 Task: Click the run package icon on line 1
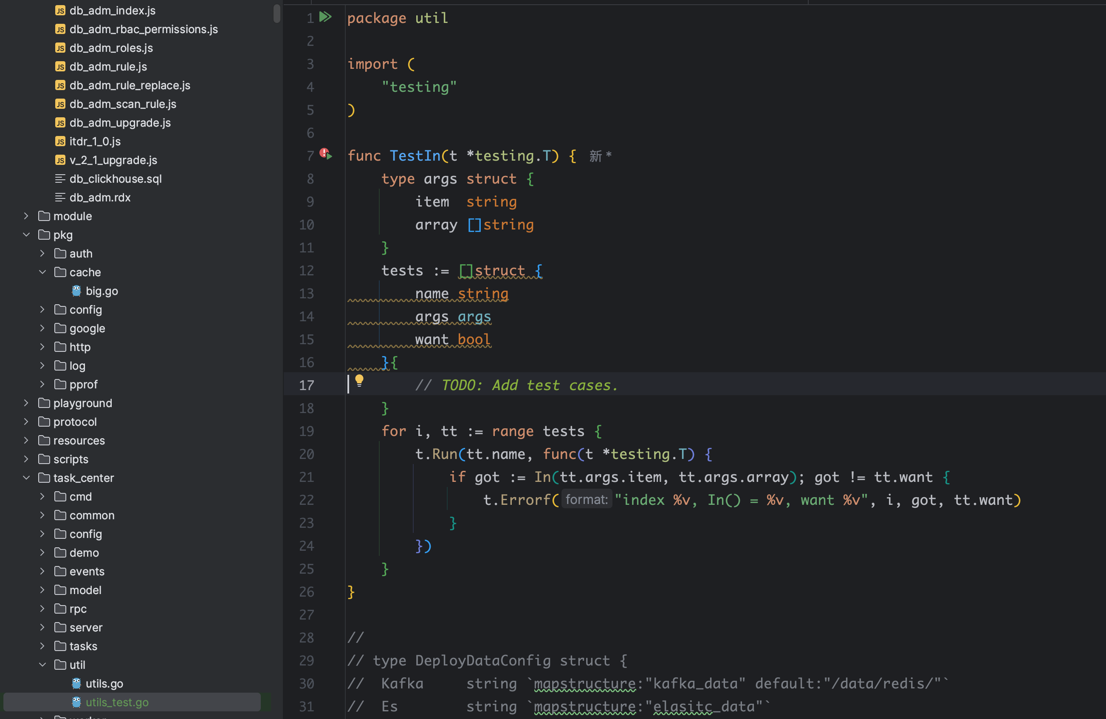point(325,17)
